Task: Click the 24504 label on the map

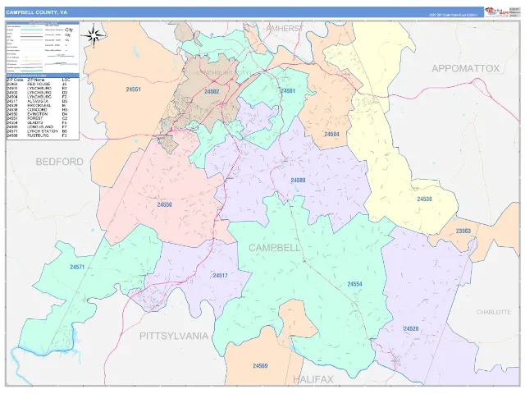Action: coord(331,134)
